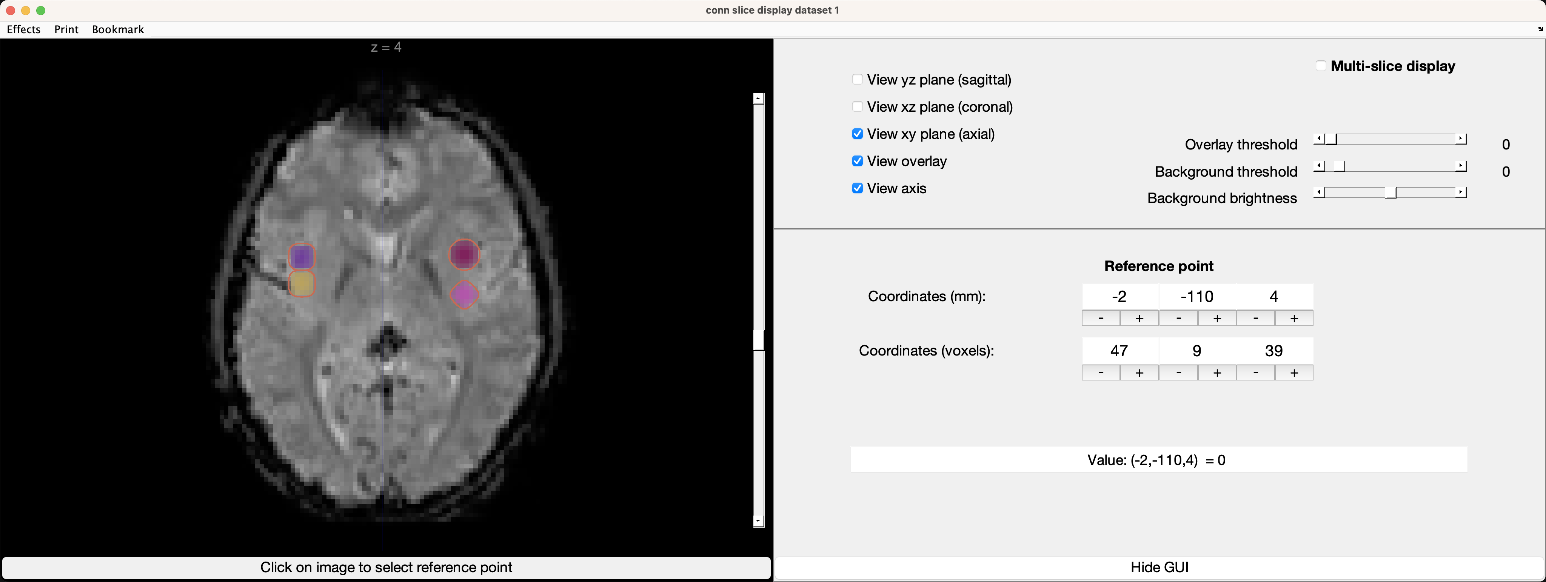
Task: Click the plus stepper under z voxel coordinate
Action: [x=1294, y=373]
